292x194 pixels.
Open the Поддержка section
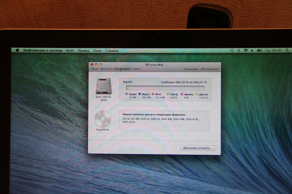pyautogui.click(x=191, y=69)
